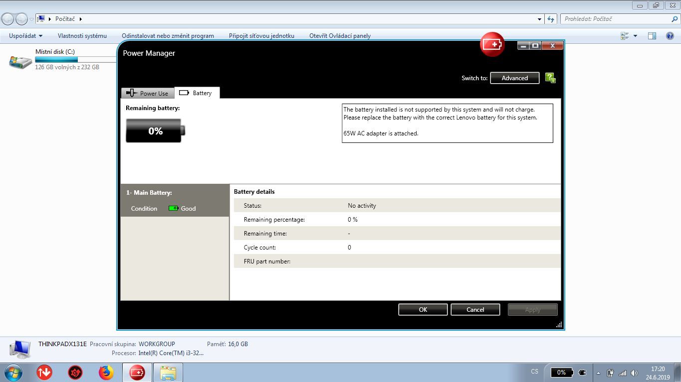Image resolution: width=681 pixels, height=382 pixels.
Task: Toggle the Explorer preview pane icon
Action: point(652,36)
